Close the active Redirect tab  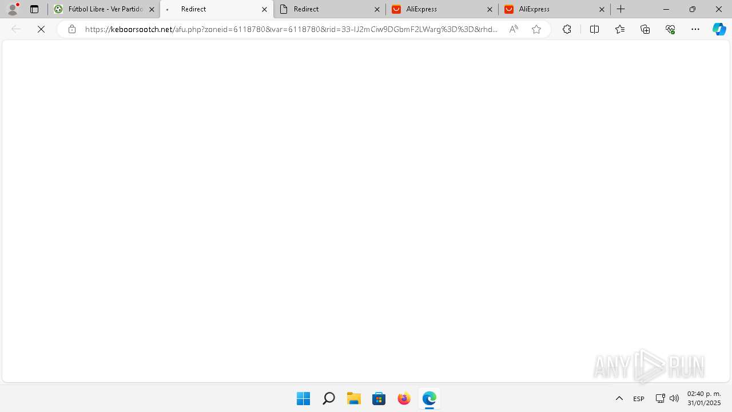pyautogui.click(x=264, y=9)
